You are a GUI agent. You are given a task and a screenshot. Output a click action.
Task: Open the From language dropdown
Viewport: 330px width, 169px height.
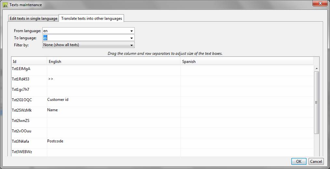[131, 31]
